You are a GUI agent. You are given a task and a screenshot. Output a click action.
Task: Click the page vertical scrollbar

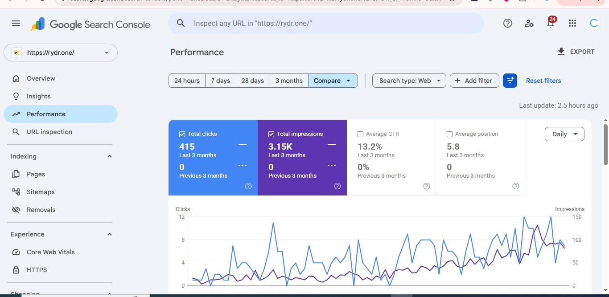[x=605, y=142]
